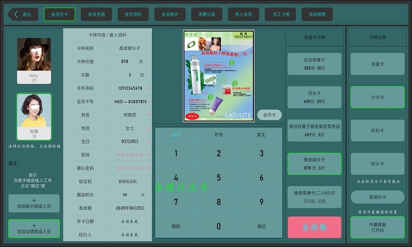412x247 pixels.
Task: Select the 导入会员 tab
Action: point(243,14)
